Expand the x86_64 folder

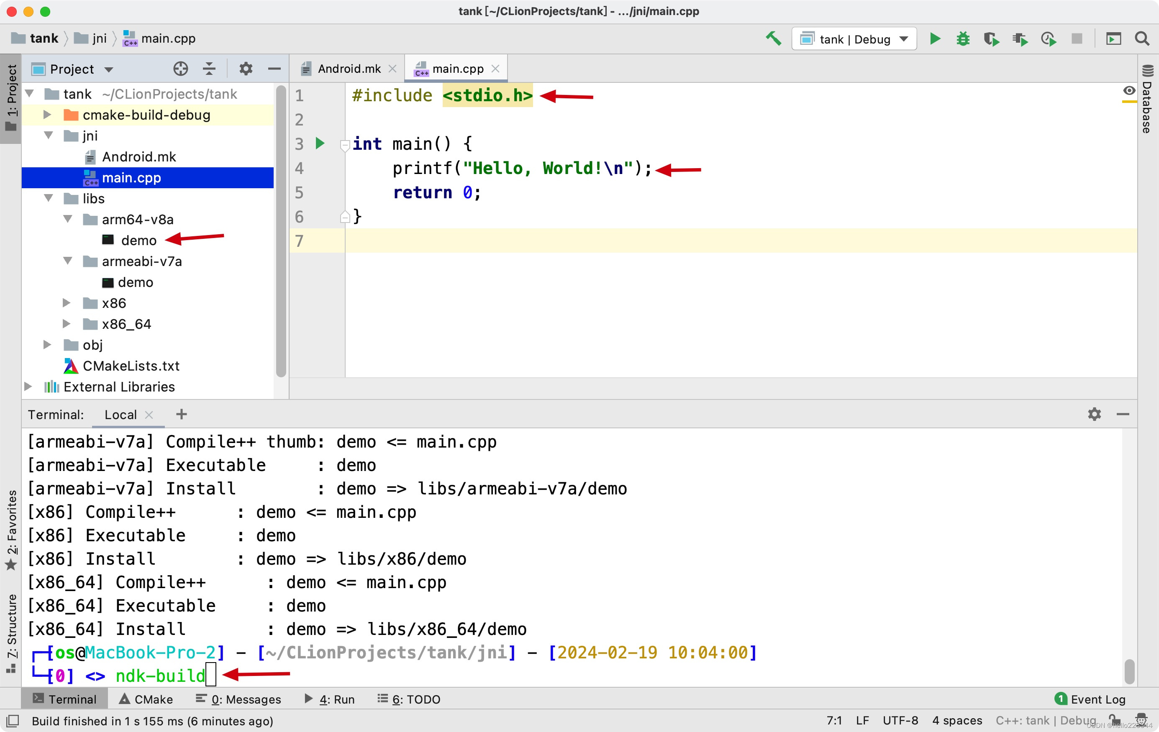pos(67,323)
